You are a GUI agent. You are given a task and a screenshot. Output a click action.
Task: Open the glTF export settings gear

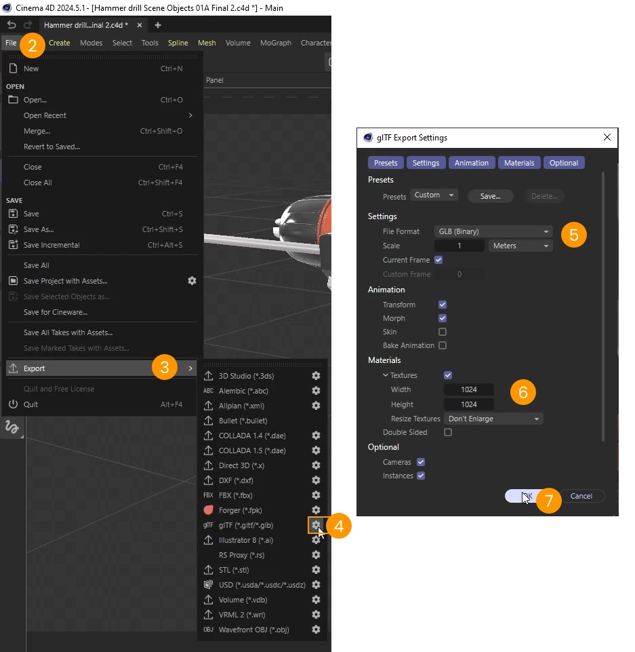click(316, 525)
